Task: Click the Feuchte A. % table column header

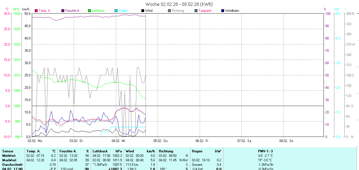Action: click(74, 151)
